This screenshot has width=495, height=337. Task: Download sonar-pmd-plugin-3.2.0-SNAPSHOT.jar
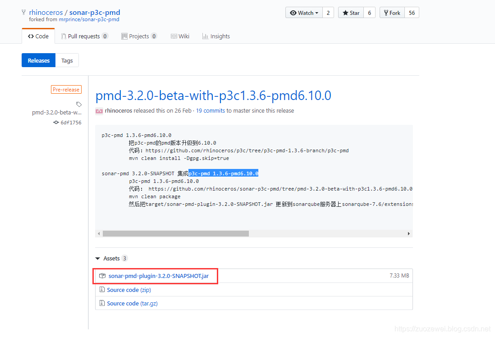click(x=159, y=276)
